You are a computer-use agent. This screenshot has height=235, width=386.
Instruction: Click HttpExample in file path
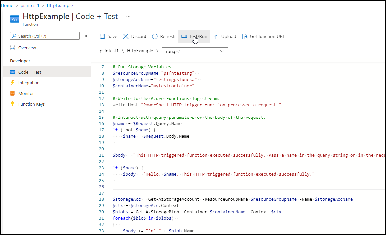pos(140,51)
